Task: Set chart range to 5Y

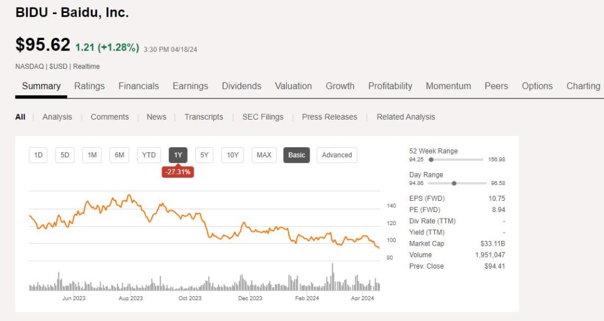Action: 204,155
